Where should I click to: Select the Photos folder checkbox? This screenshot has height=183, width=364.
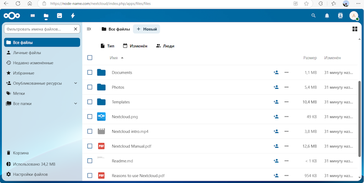tap(90, 87)
